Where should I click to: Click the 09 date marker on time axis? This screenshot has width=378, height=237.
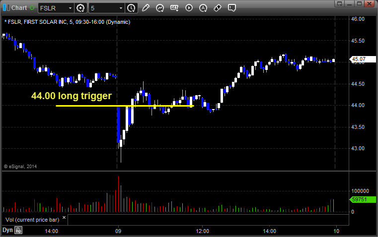point(118,231)
